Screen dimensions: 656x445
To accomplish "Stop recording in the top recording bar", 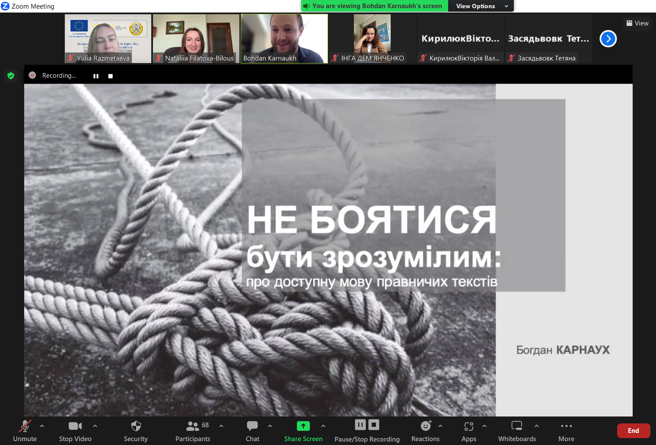I will 111,76.
